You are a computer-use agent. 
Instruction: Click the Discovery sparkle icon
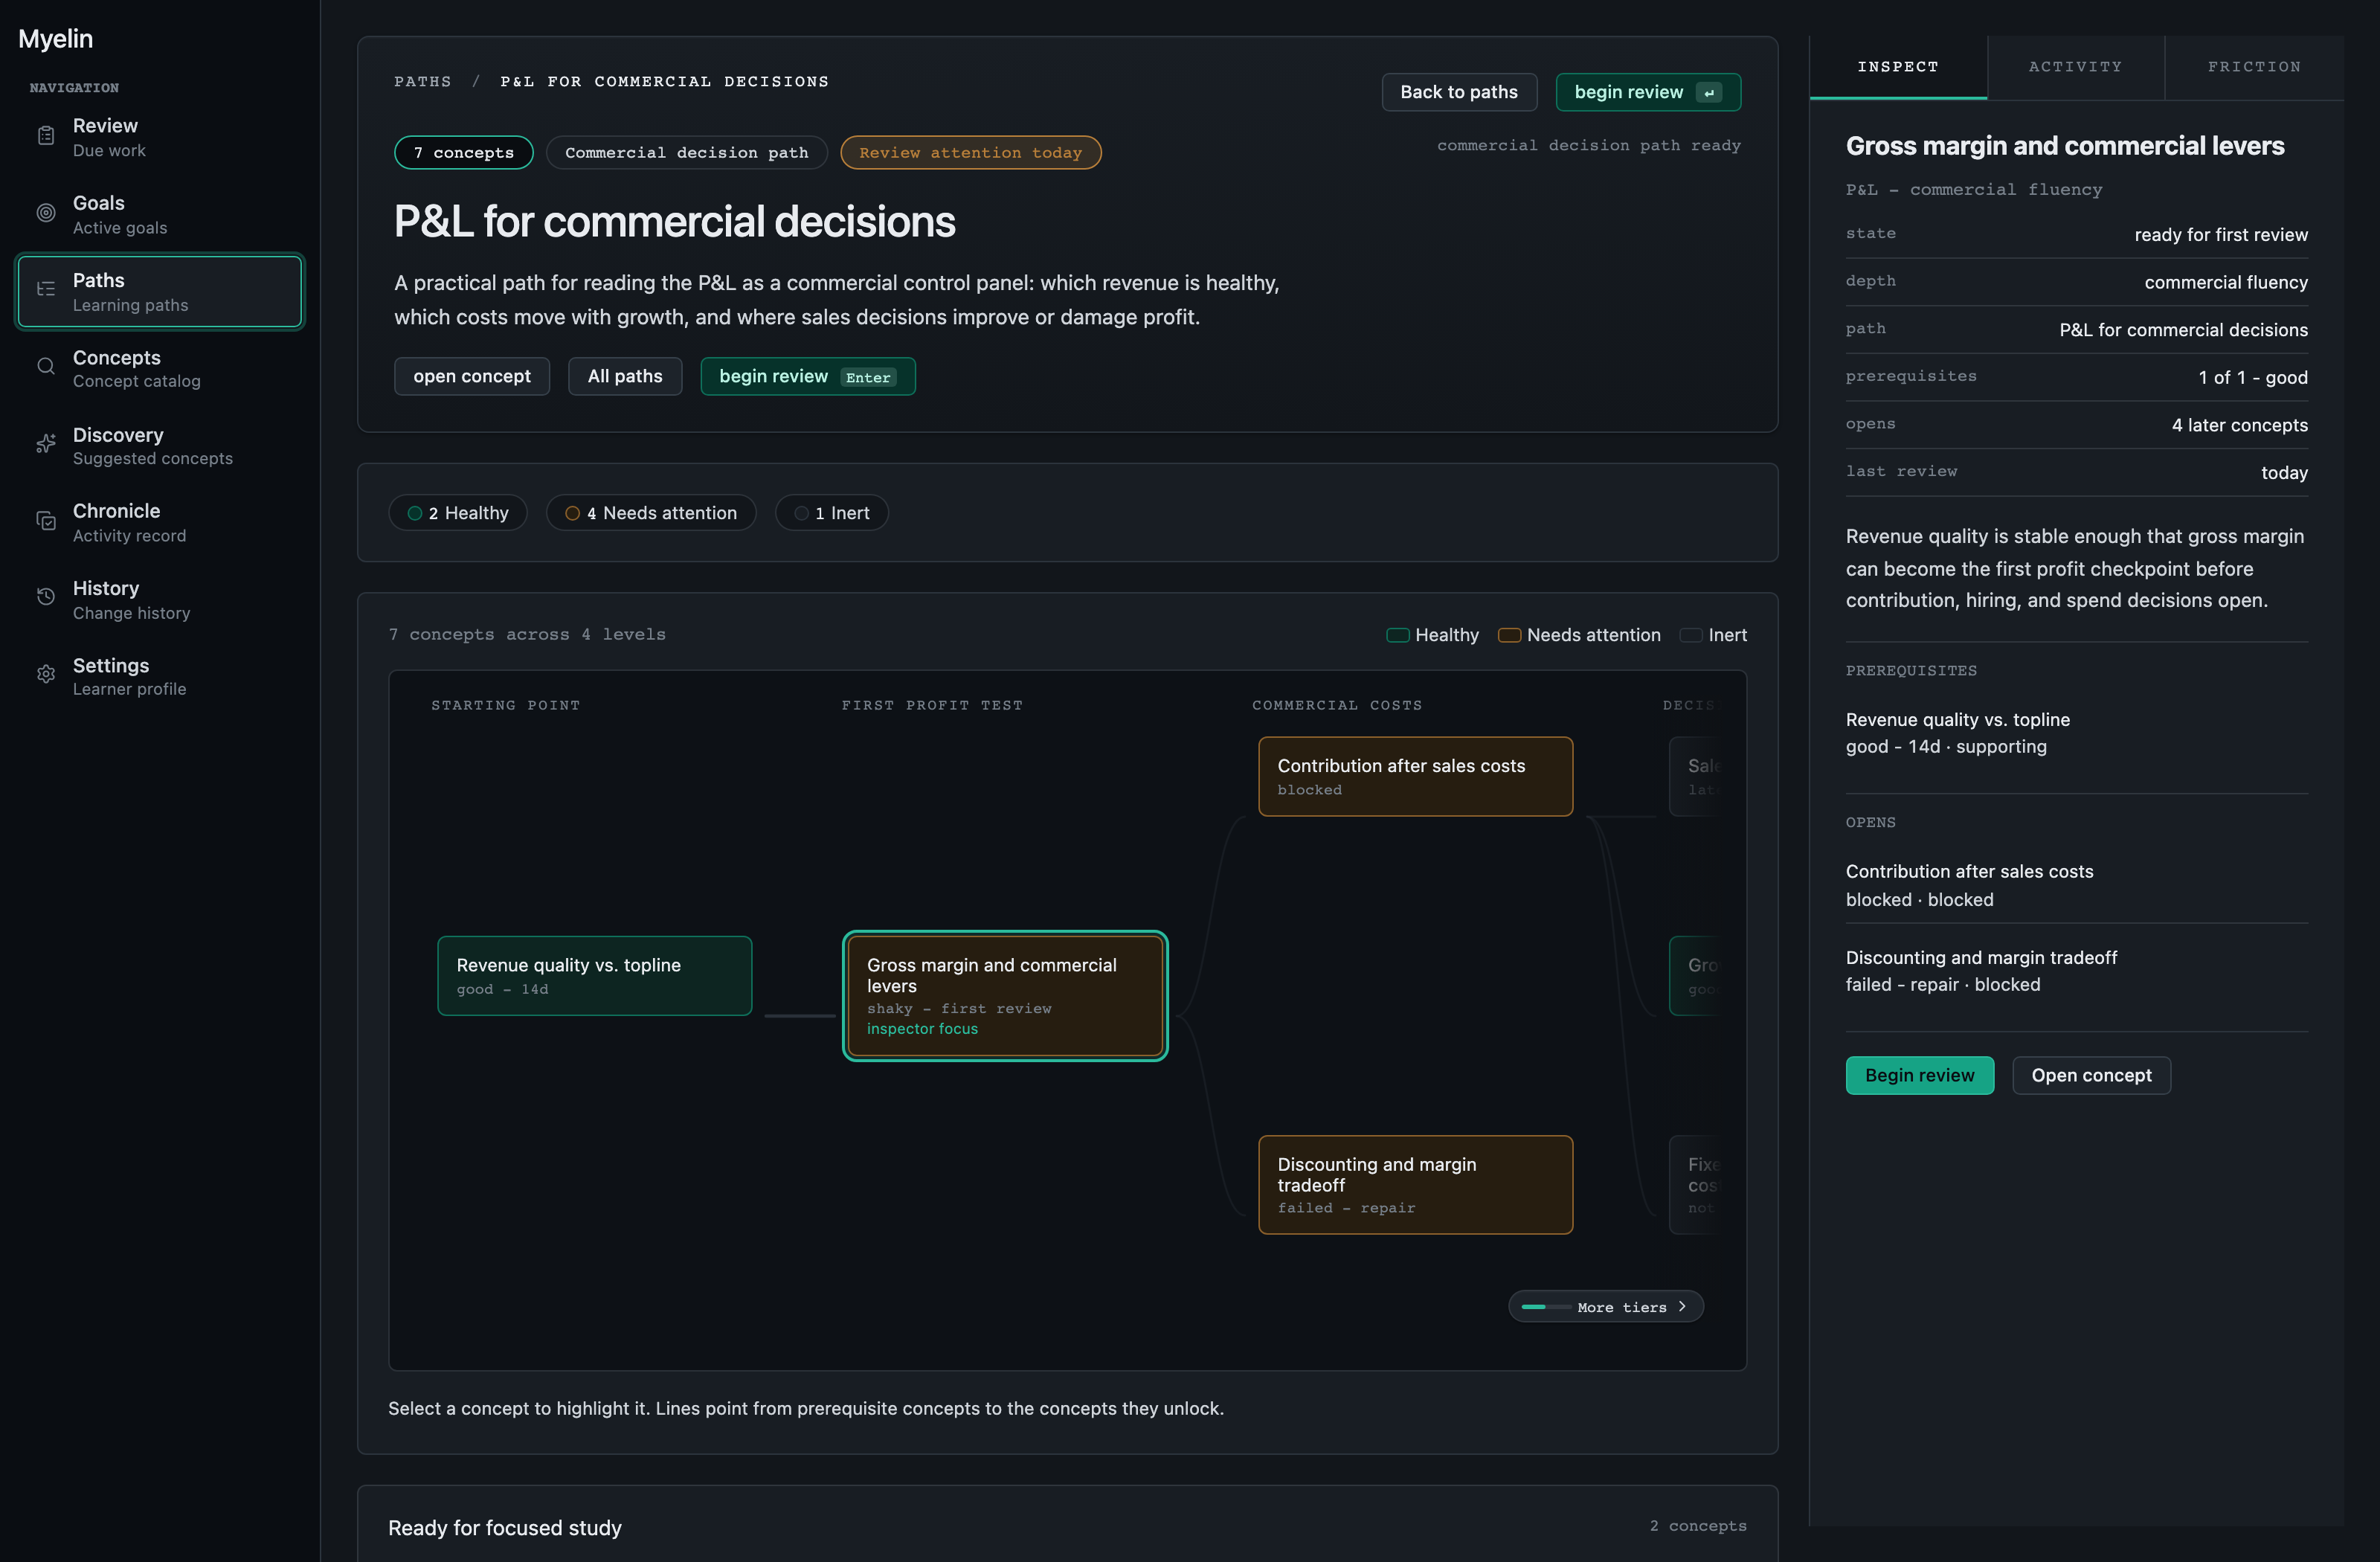(x=46, y=444)
